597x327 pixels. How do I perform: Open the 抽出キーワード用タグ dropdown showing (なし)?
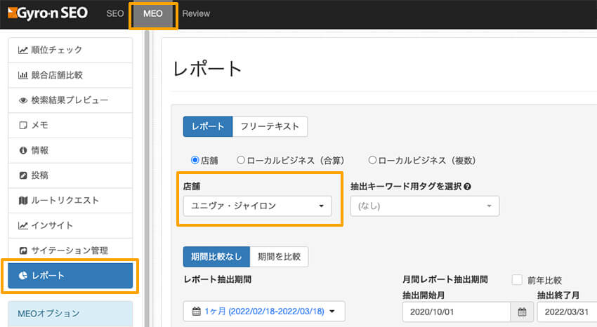click(424, 206)
